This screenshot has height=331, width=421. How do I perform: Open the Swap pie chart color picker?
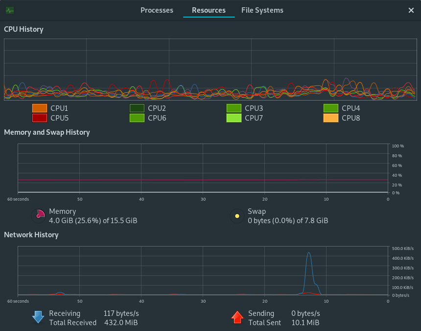click(x=237, y=216)
